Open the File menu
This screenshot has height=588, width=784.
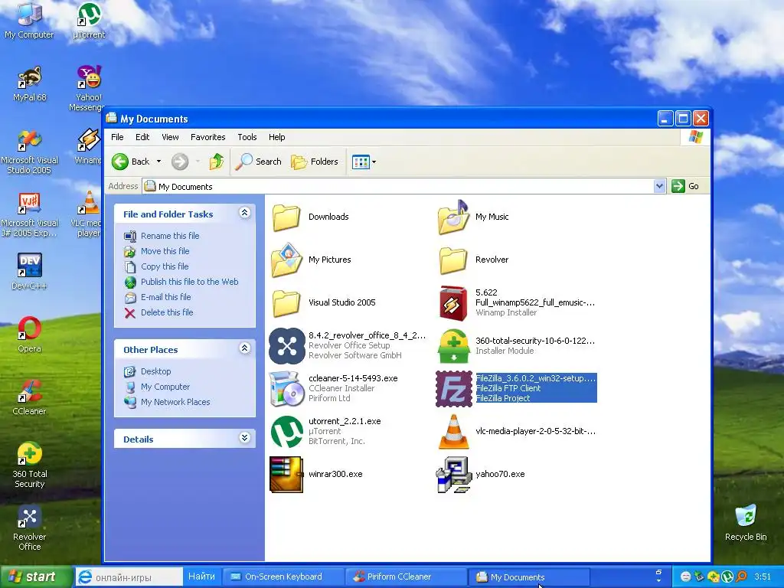tap(117, 137)
